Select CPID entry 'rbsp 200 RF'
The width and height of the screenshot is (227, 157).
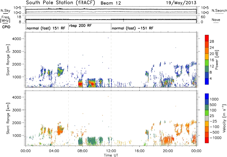click(80, 26)
